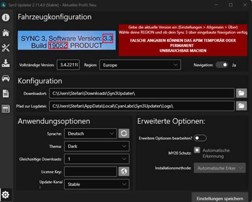252x202 pixels.
Task: Go to the home icon in sidebar
Action: 6,33
